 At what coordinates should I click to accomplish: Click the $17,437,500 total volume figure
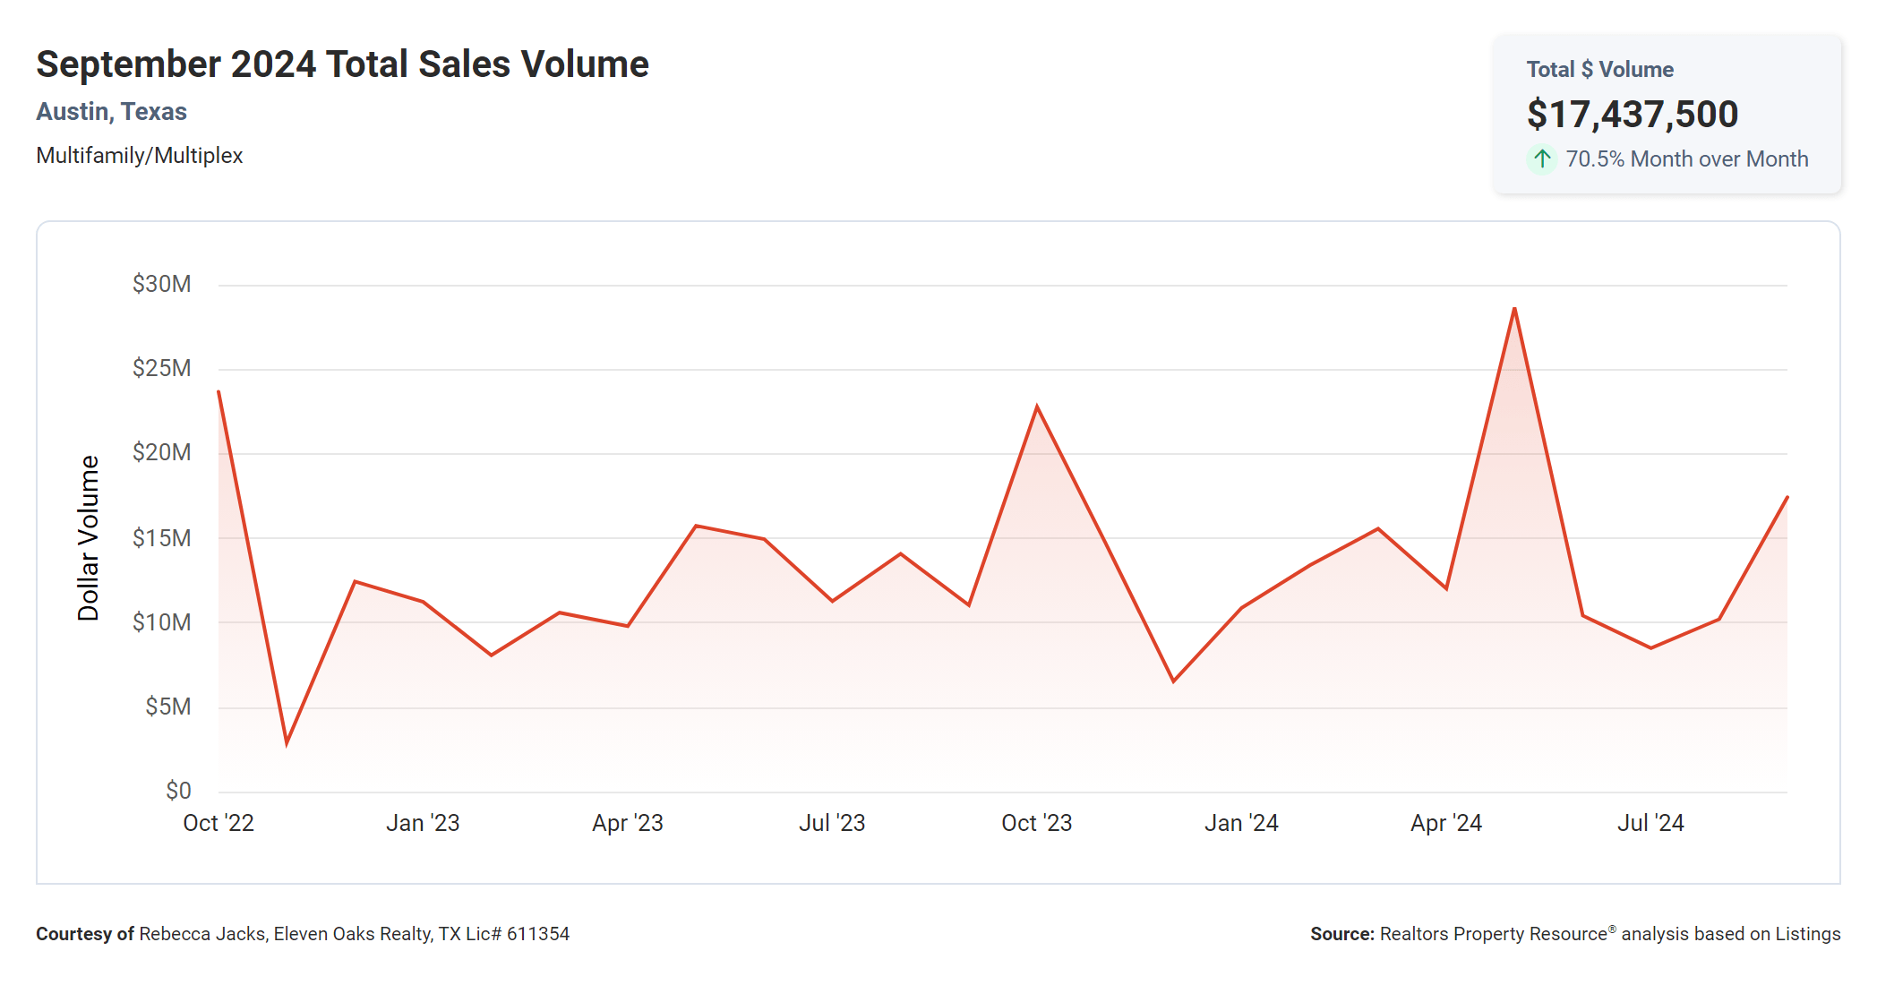click(x=1632, y=115)
